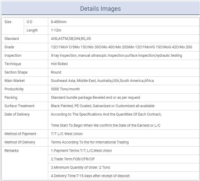Select the T/T L/C West Union value
The height and width of the screenshot is (181, 200).
[x=67, y=134]
